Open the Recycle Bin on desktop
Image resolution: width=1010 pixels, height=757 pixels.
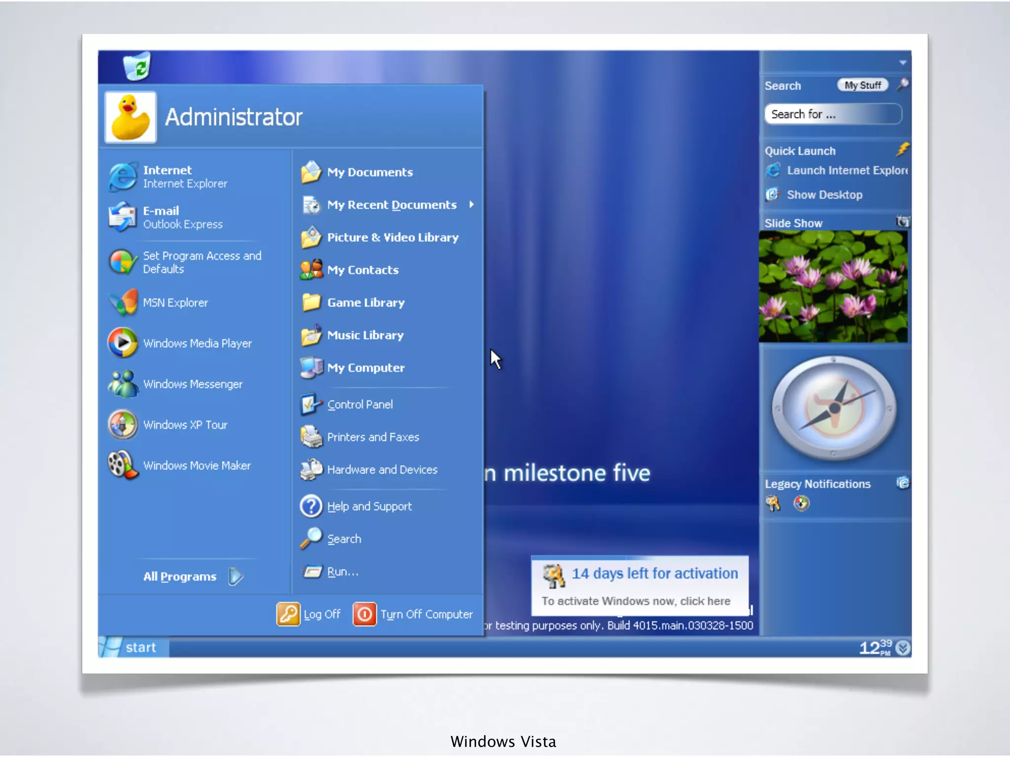tap(137, 66)
